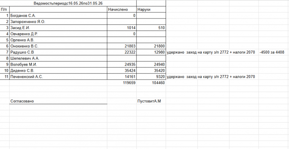Select the payout value 35420
289x149 pixels.
pyautogui.click(x=151, y=71)
